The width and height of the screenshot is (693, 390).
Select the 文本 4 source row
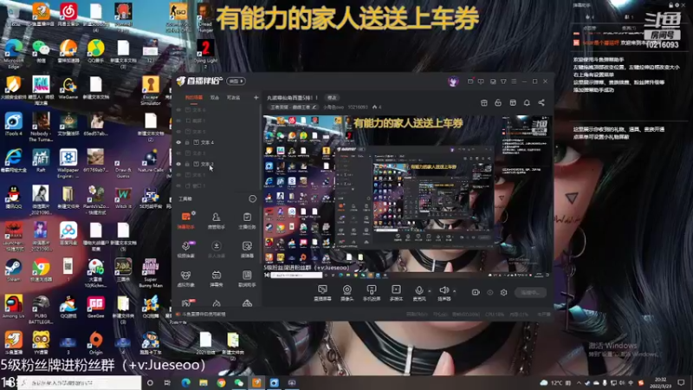click(216, 142)
